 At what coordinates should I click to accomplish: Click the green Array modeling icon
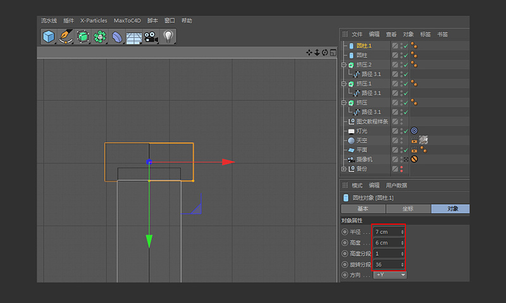pos(99,37)
